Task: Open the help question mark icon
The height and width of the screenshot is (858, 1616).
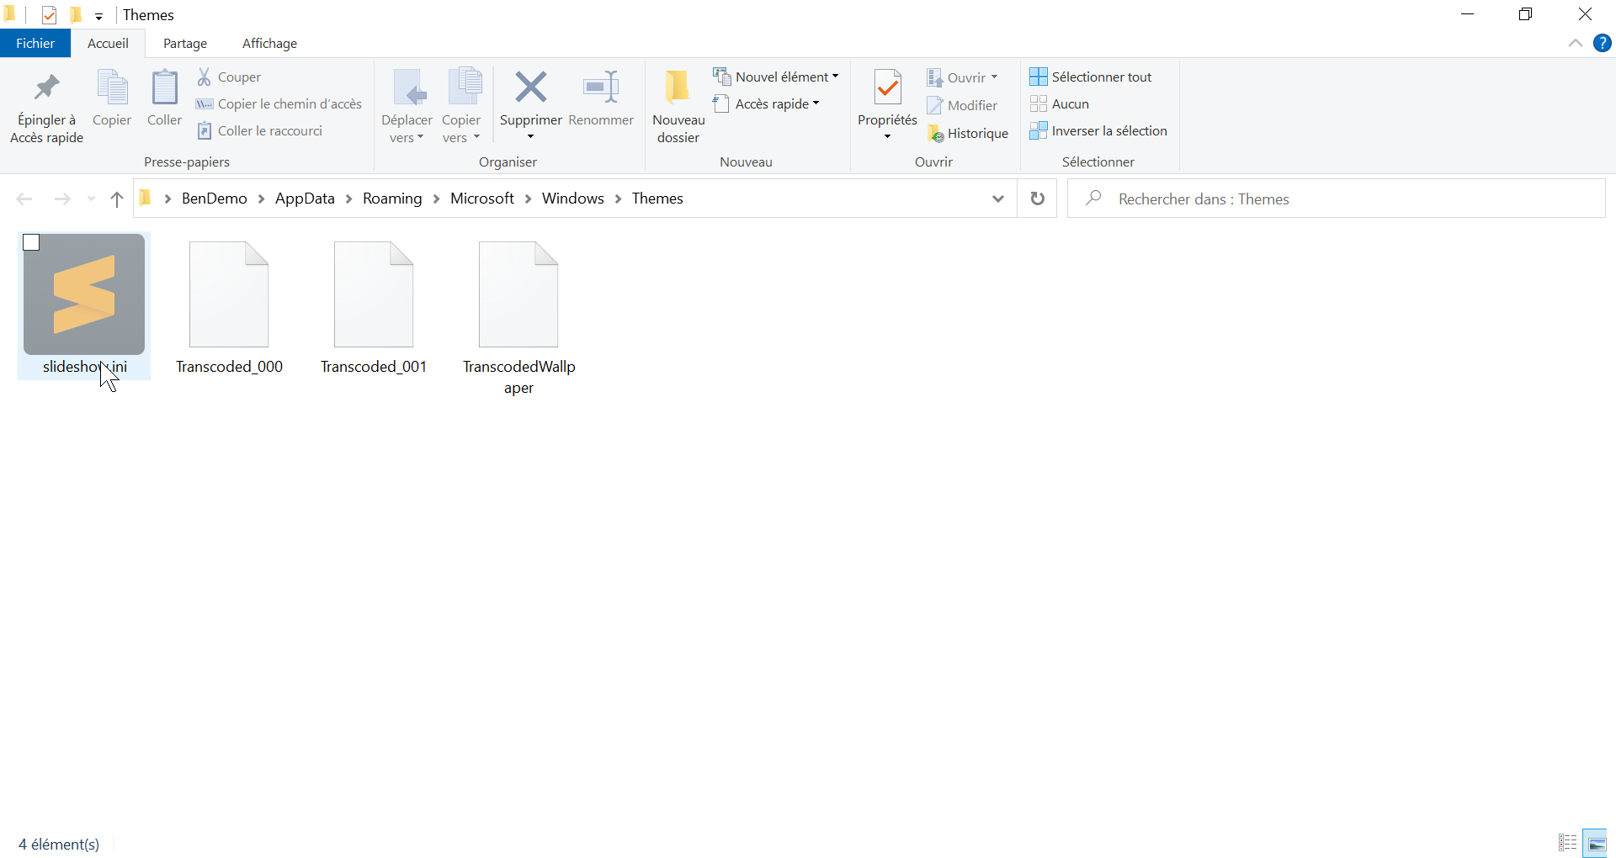Action: tap(1602, 44)
